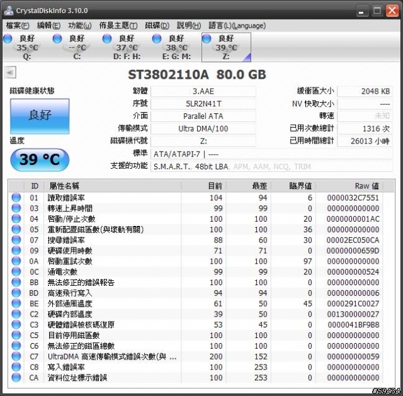The width and height of the screenshot is (403, 396).
Task: Click the Raw 值 column header
Action: coord(349,186)
